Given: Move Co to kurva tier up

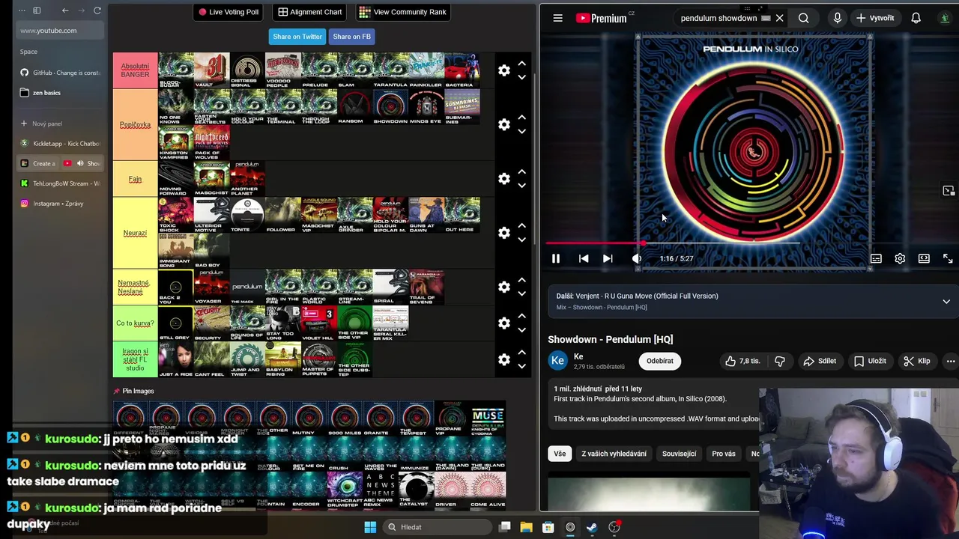Looking at the screenshot, I should pos(521,316).
